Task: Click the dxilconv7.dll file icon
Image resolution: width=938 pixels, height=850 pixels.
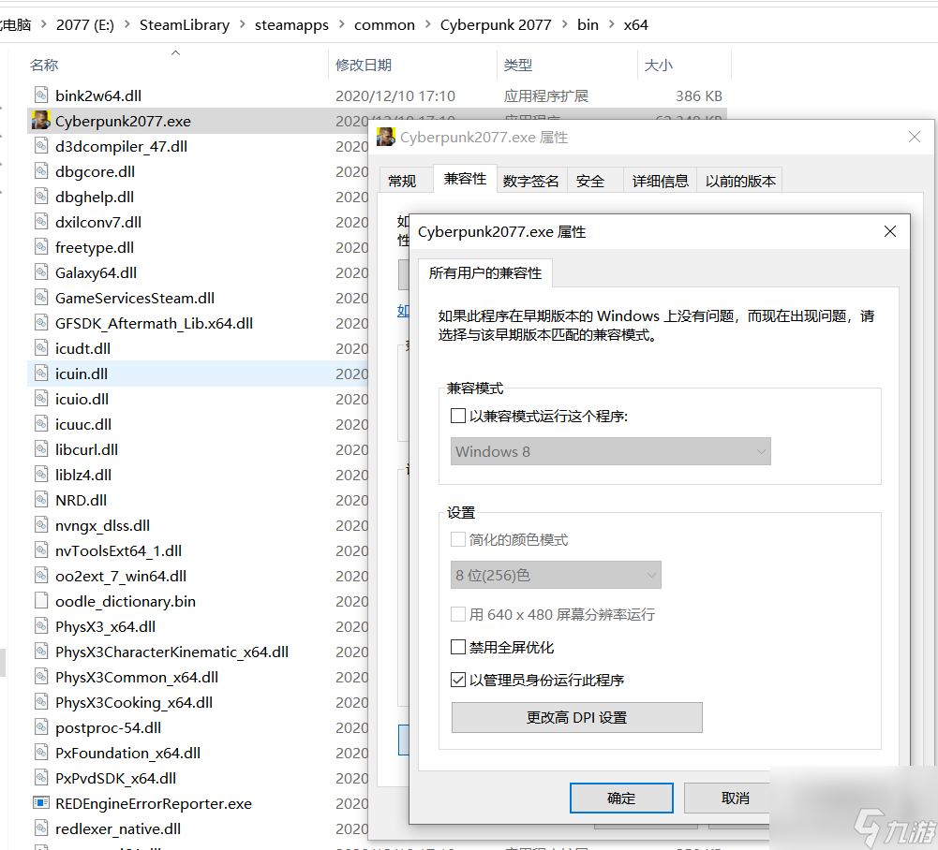Action: point(41,222)
